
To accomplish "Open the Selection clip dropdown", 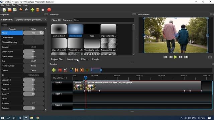I will tap(30, 20).
